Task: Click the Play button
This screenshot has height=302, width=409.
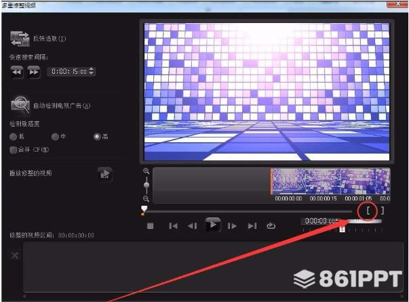Action: pos(213,224)
